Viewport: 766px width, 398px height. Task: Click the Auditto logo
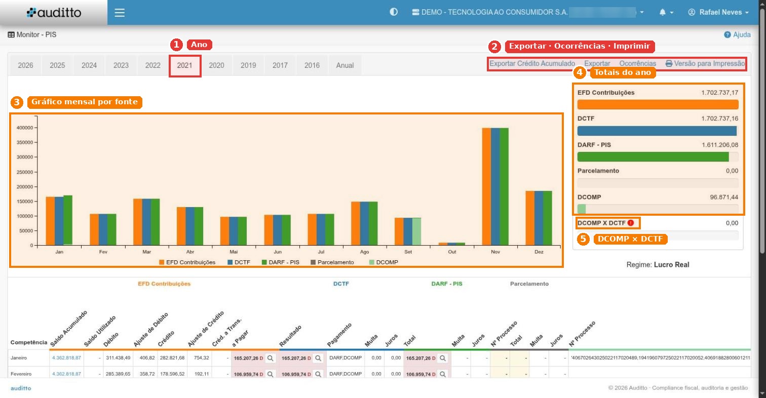(x=54, y=13)
